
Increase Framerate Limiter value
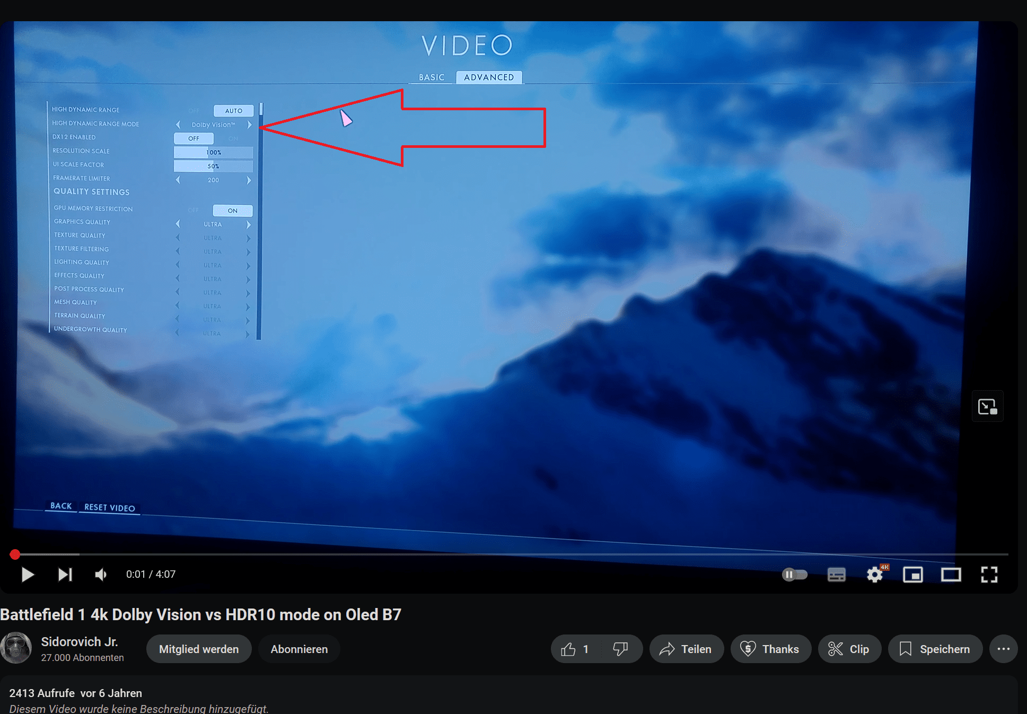pyautogui.click(x=249, y=180)
